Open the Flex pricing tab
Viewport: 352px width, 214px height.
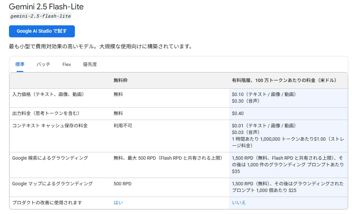67,64
